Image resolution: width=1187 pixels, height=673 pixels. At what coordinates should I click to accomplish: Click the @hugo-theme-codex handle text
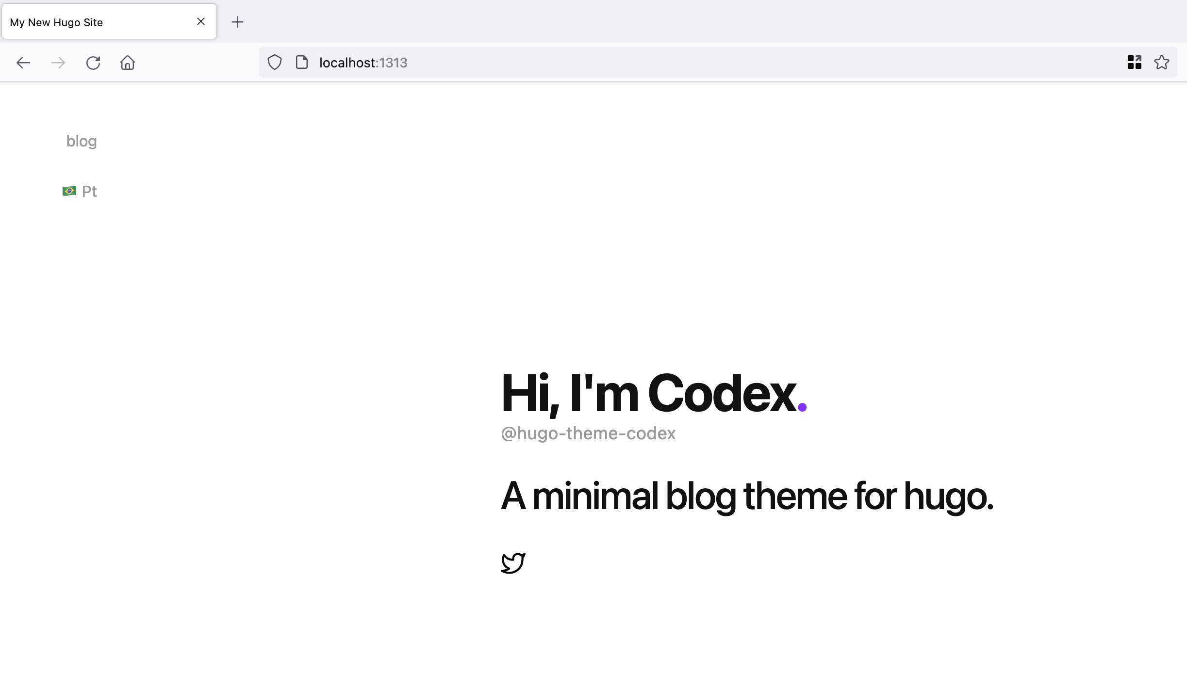[588, 433]
